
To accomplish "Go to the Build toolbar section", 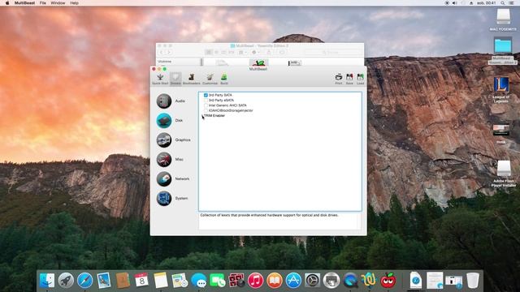I will click(224, 79).
